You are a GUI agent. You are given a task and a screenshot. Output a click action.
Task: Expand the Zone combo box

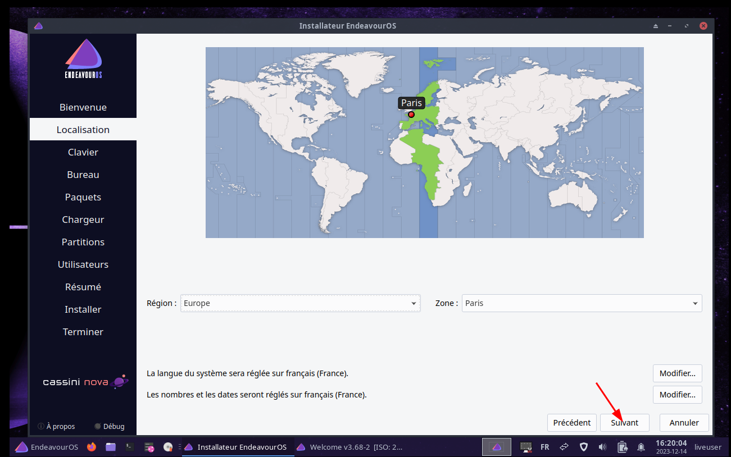pyautogui.click(x=582, y=303)
